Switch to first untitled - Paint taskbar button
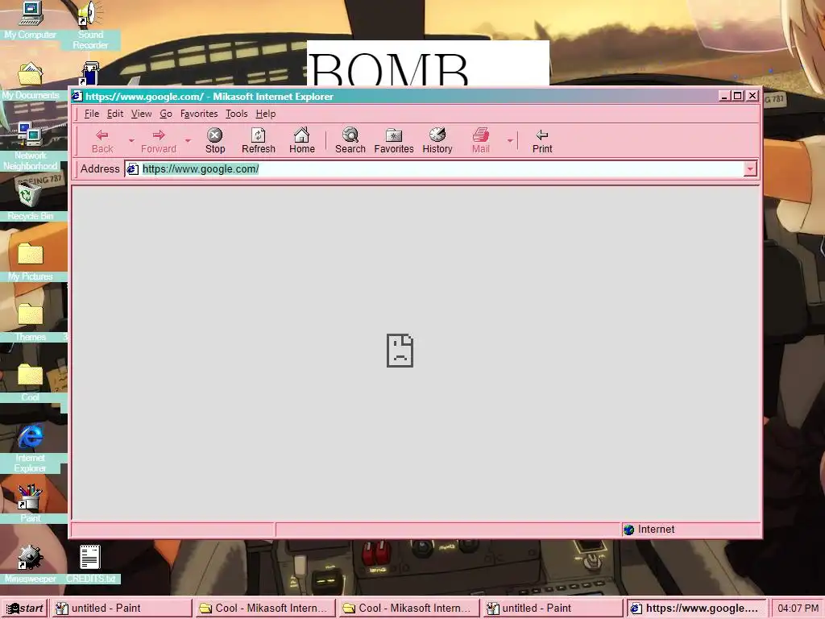Screen dimensions: 825x619 [122, 608]
